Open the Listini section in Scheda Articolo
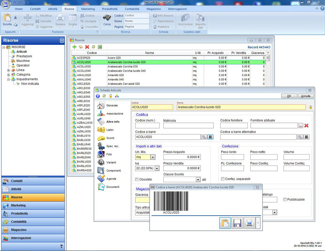Screen dimensions: 325x251 click(110, 130)
